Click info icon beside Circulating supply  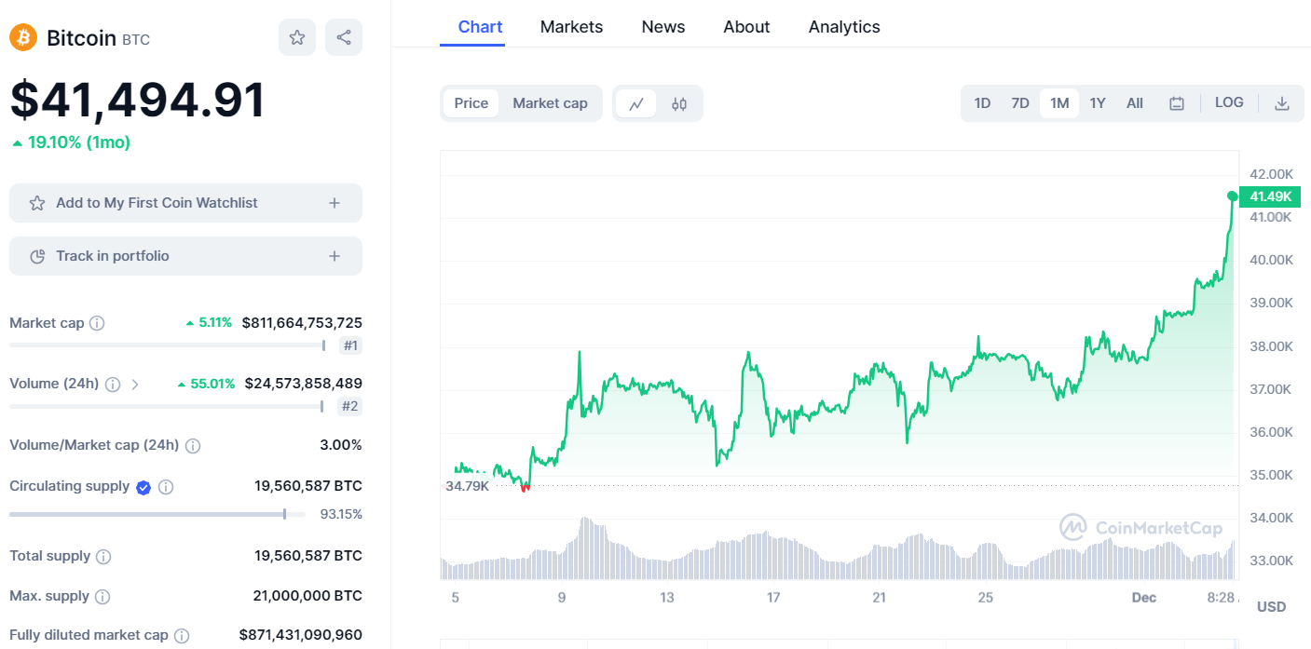pyautogui.click(x=166, y=487)
